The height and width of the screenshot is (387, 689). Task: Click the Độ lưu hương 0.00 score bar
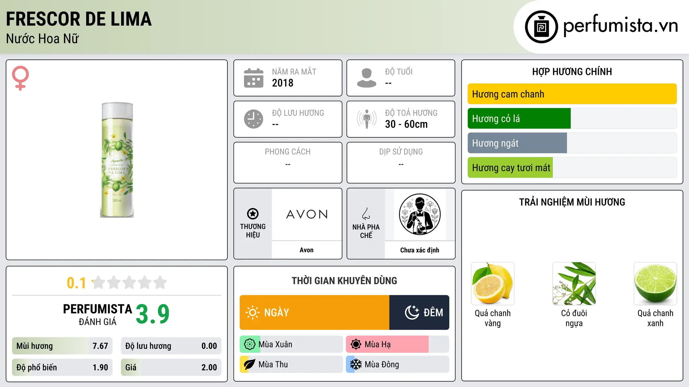[171, 346]
